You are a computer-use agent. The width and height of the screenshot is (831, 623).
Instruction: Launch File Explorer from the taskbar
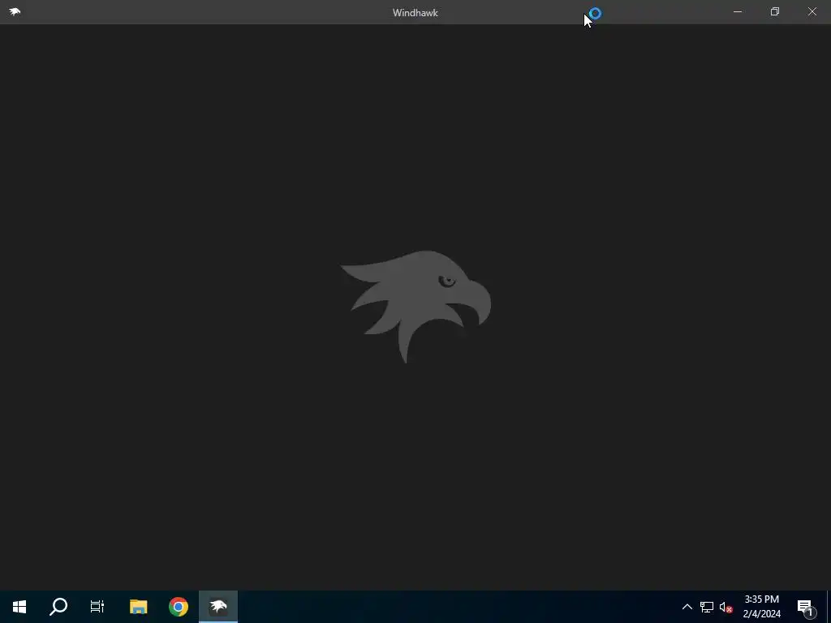tap(138, 607)
